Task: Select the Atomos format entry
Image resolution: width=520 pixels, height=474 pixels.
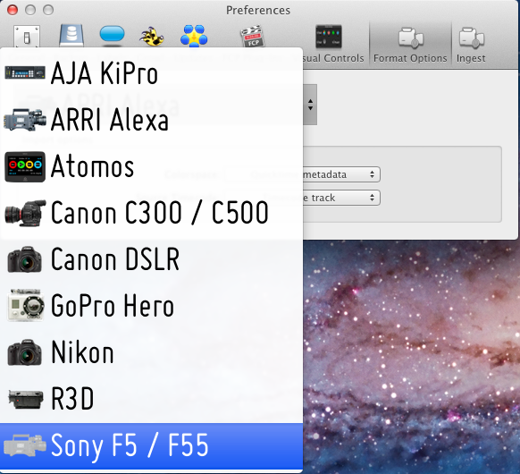Action: [151, 166]
